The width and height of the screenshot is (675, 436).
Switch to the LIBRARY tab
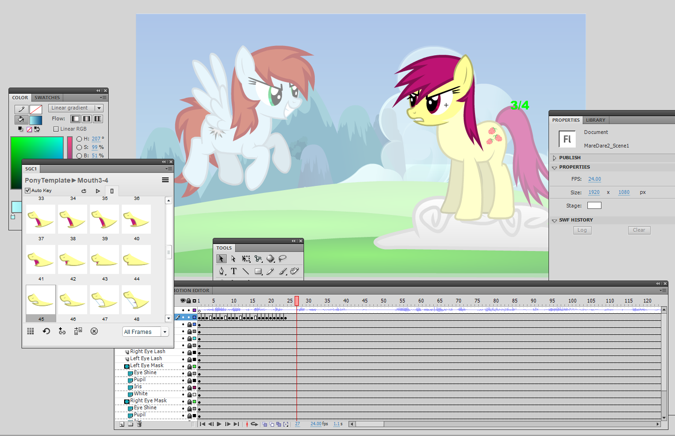(595, 120)
